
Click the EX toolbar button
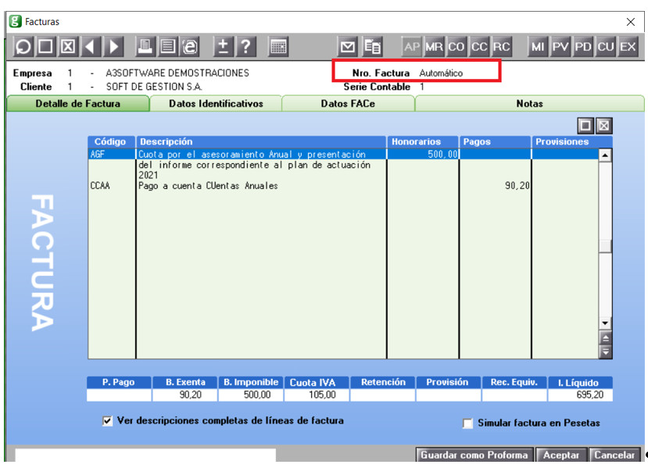pos(628,47)
